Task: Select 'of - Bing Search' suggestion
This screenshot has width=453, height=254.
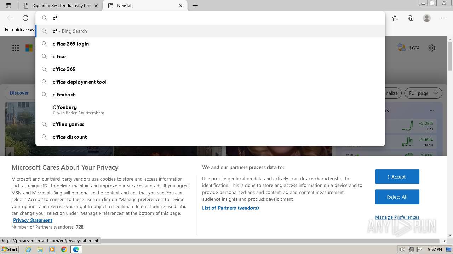Action: pyautogui.click(x=210, y=31)
